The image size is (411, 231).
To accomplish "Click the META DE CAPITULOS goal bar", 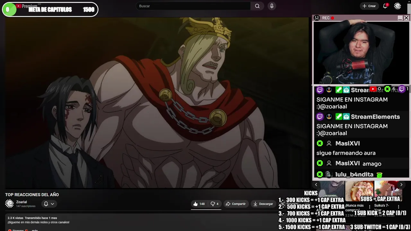I will coord(50,10).
